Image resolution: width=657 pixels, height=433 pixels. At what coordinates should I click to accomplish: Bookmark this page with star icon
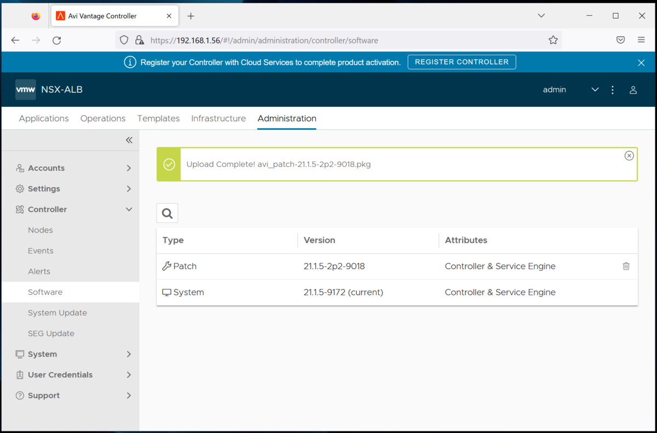pos(553,40)
